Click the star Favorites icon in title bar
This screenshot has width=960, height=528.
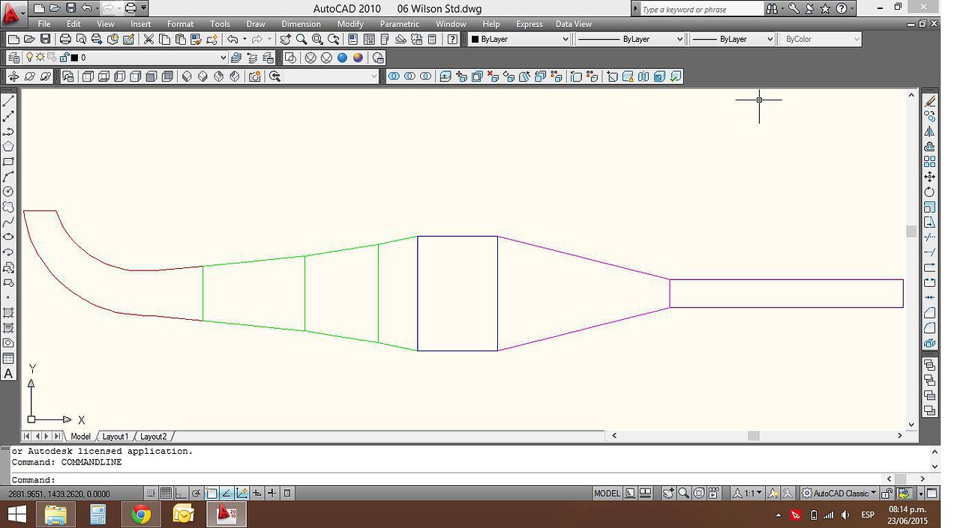(x=825, y=9)
